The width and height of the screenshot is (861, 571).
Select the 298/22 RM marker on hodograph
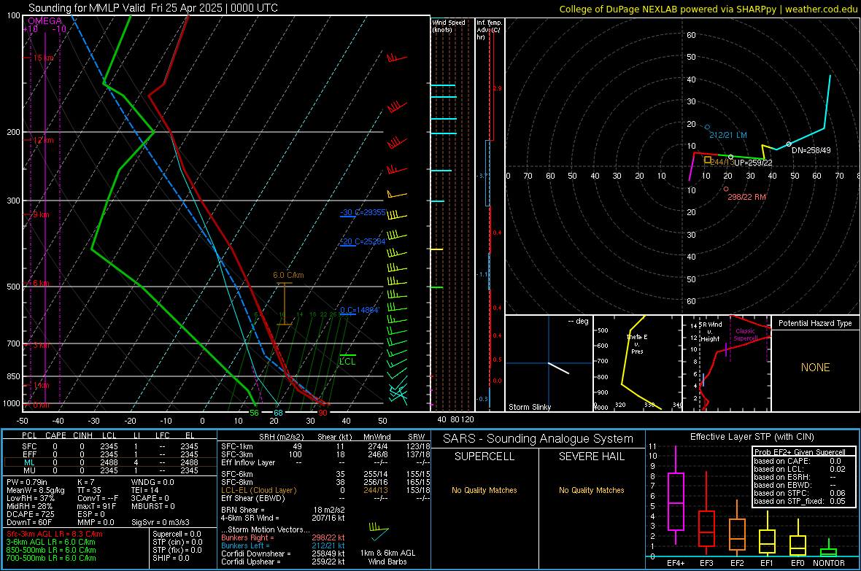coord(726,189)
